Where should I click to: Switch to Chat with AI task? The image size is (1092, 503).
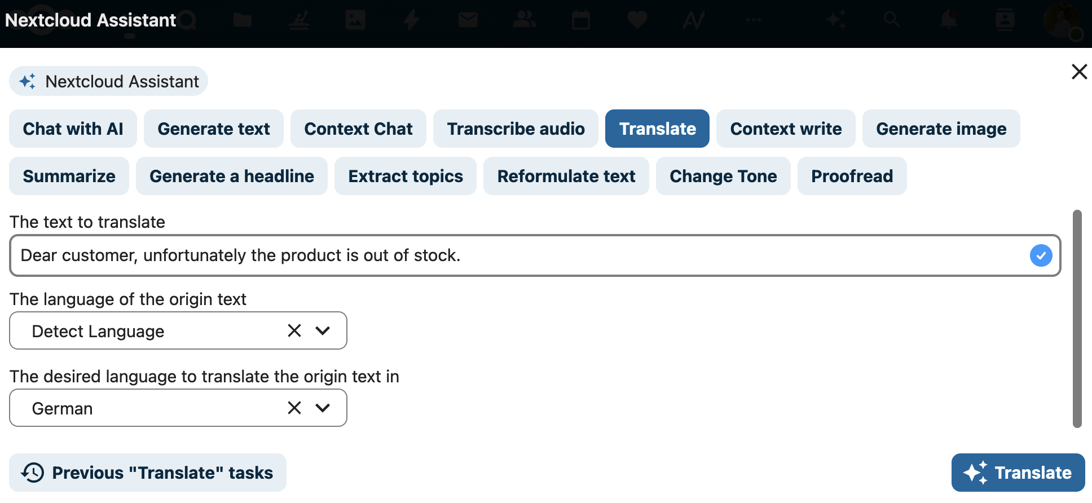pyautogui.click(x=73, y=129)
